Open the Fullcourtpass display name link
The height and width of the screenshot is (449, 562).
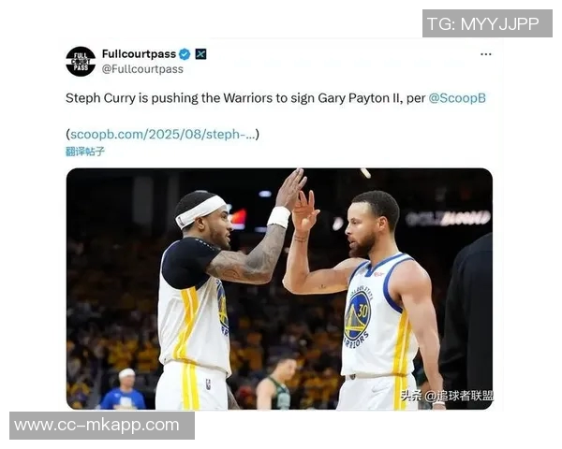(x=139, y=54)
